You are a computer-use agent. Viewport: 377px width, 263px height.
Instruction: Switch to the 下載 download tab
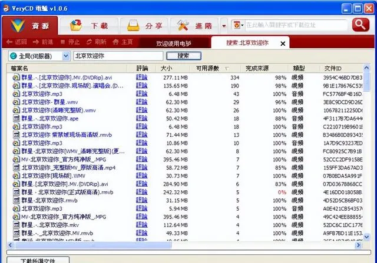coord(89,26)
